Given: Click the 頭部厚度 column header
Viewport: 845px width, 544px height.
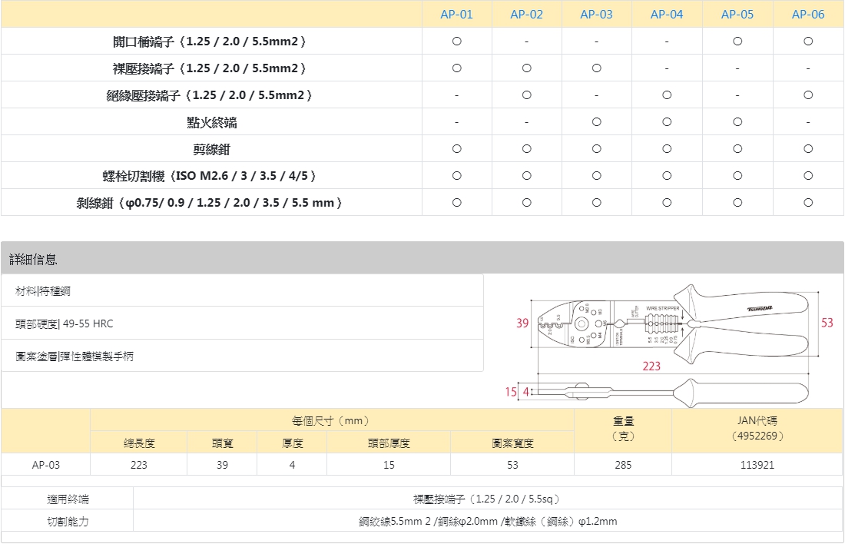Looking at the screenshot, I should click(x=389, y=443).
